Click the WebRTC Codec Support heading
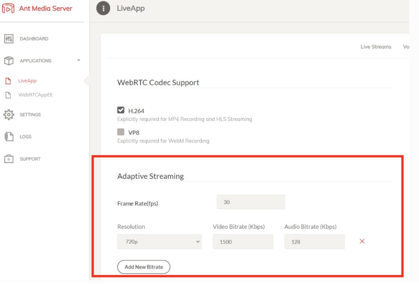The width and height of the screenshot is (419, 284). coord(158,82)
